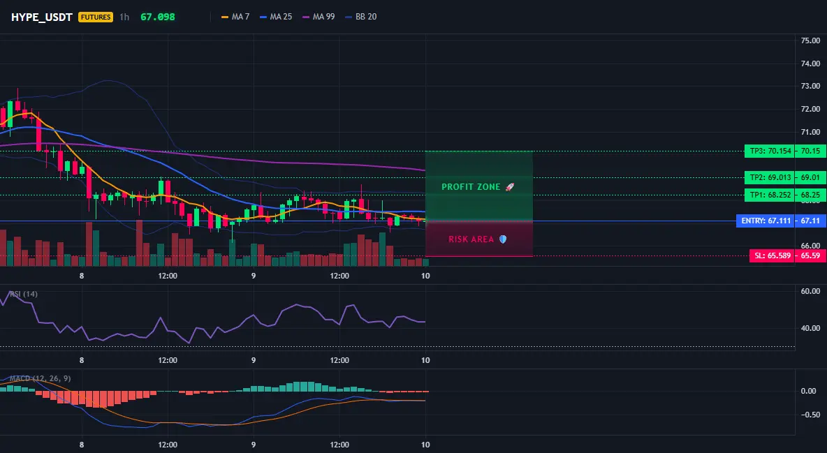Click 73.00 on the price axis
Viewport: 827px width, 453px height.
(810, 86)
